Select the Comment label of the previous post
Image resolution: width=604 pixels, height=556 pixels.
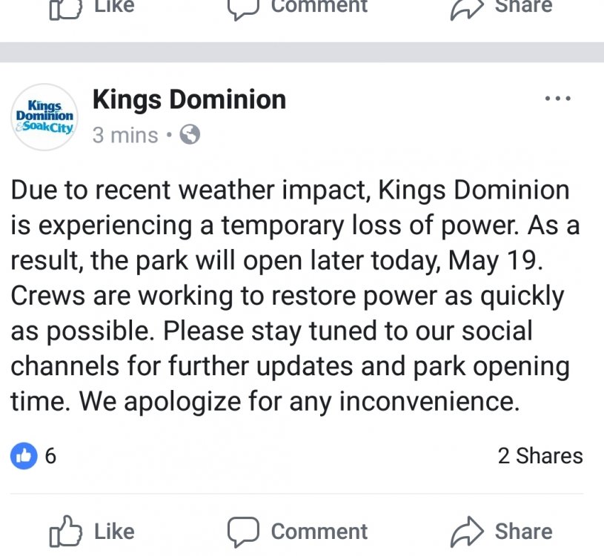[319, 6]
